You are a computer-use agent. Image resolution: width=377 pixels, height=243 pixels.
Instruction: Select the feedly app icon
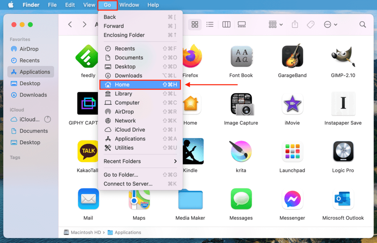pyautogui.click(x=87, y=57)
